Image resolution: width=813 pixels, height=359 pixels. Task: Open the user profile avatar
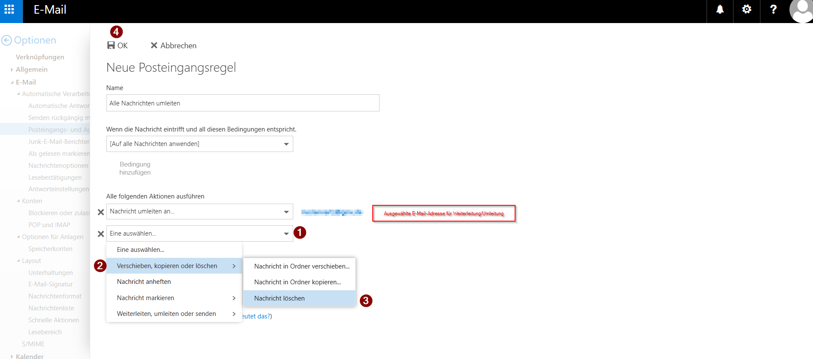(x=801, y=11)
